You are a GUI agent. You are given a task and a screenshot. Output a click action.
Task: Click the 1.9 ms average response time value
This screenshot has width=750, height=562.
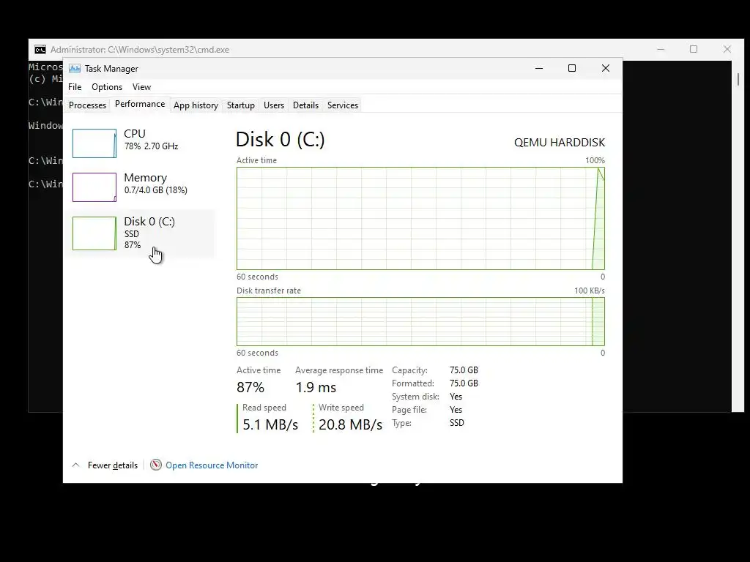pyautogui.click(x=316, y=387)
